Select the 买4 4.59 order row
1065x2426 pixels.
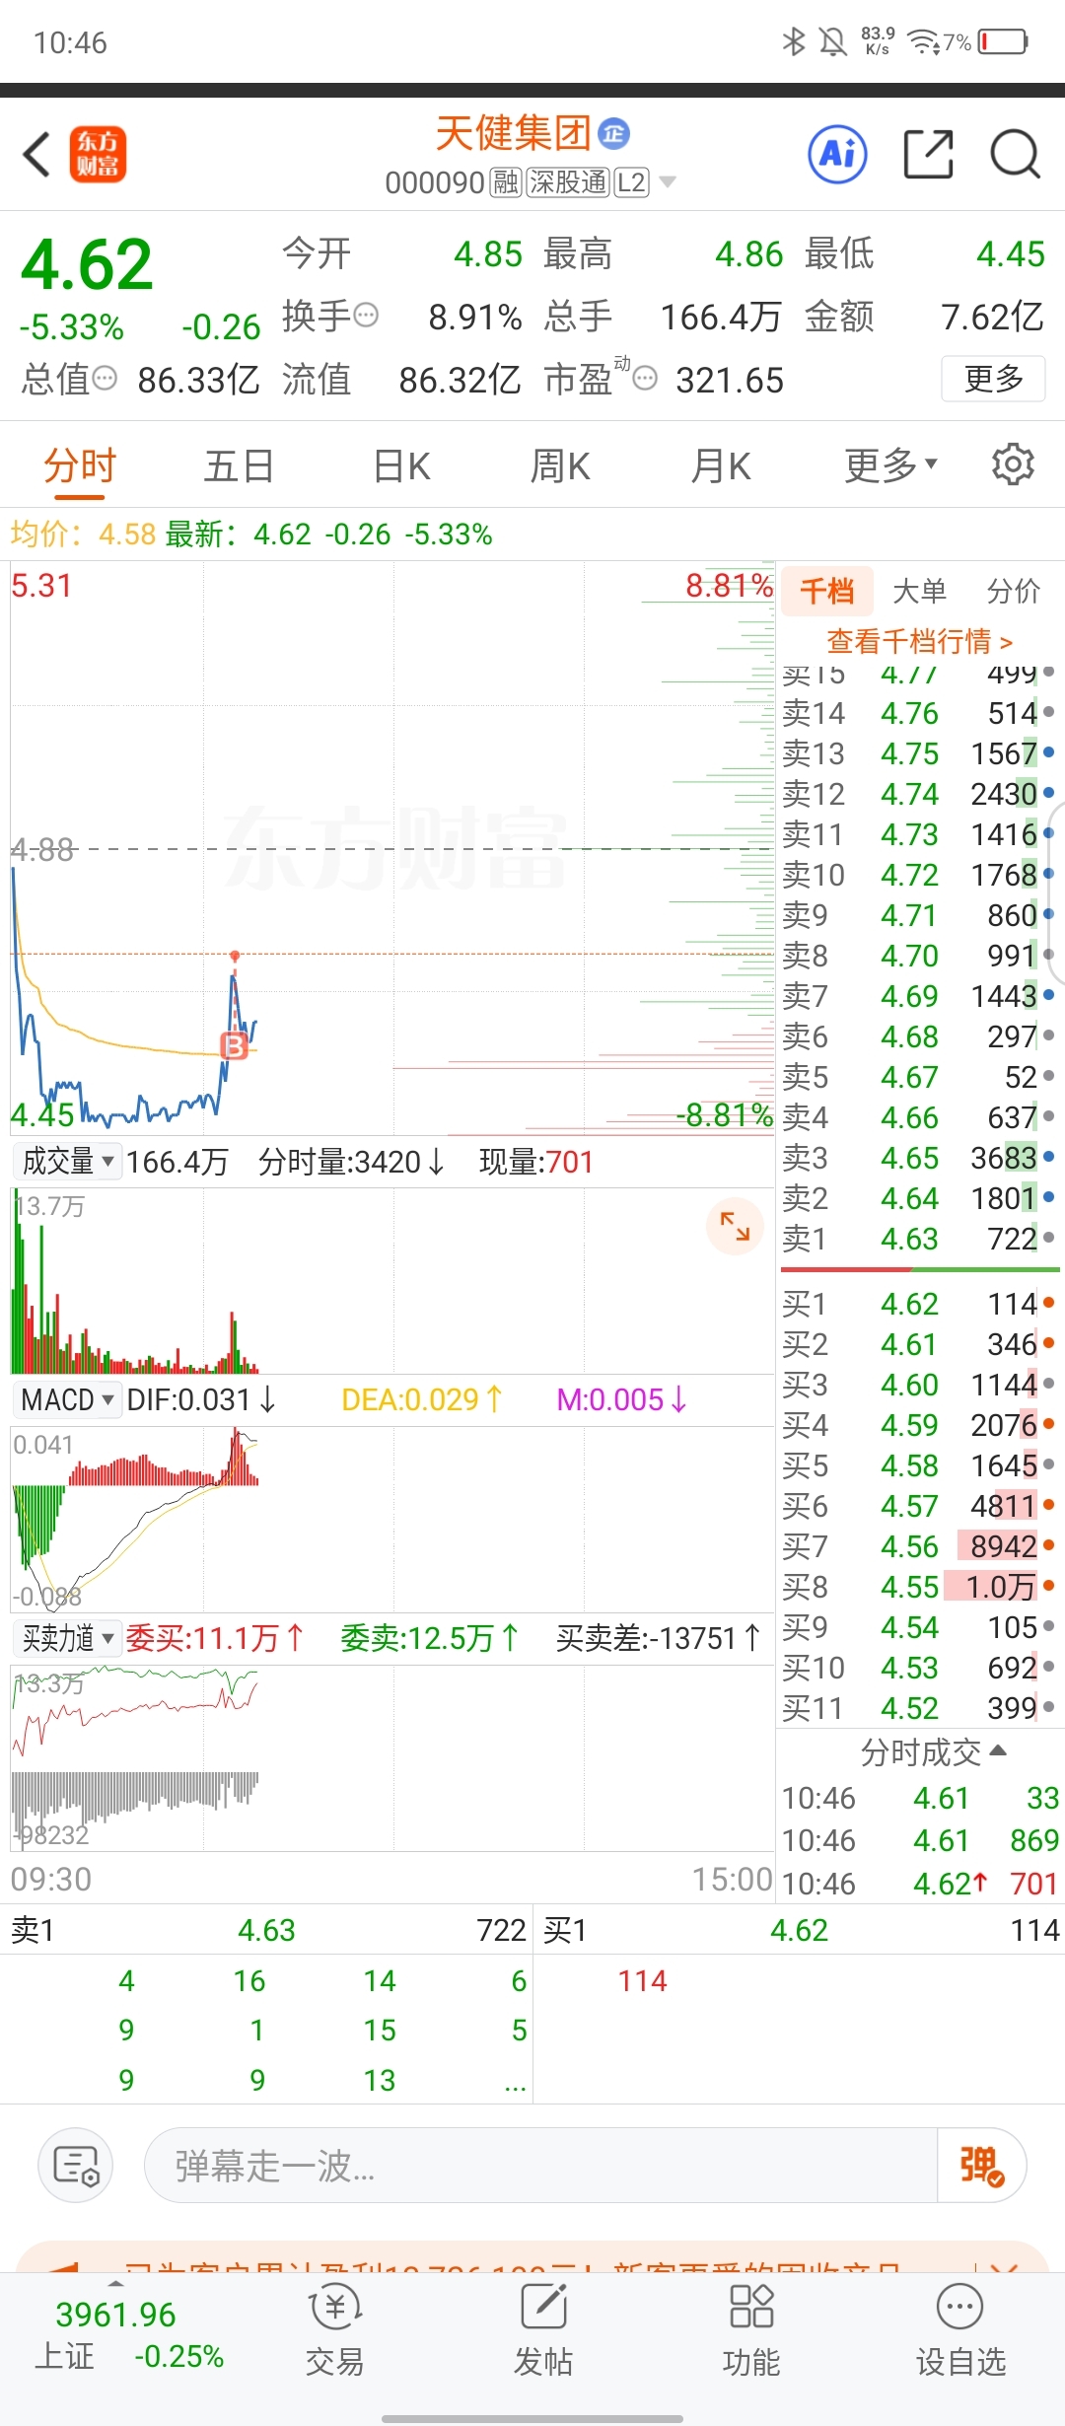[918, 1425]
